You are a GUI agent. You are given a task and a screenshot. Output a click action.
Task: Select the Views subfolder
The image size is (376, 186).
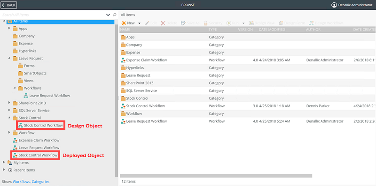pyautogui.click(x=26, y=81)
